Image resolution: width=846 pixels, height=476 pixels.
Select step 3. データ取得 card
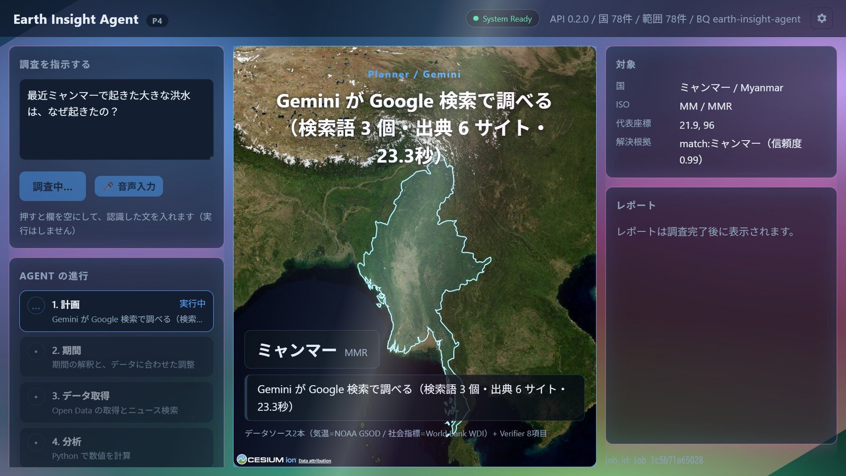116,402
